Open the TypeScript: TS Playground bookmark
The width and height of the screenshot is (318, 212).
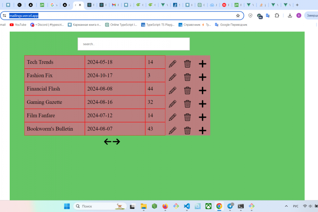coord(158,25)
